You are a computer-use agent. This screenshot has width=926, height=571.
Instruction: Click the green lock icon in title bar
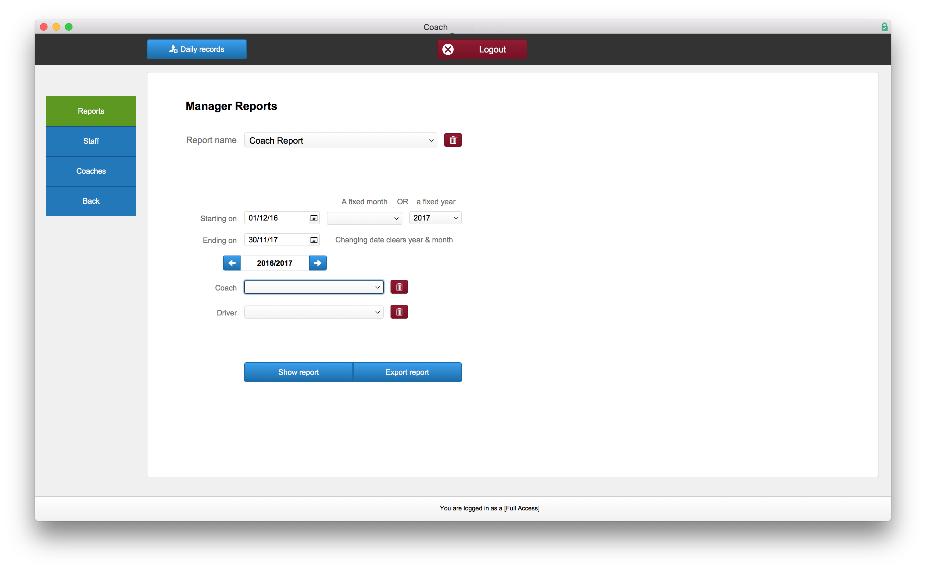coord(884,27)
